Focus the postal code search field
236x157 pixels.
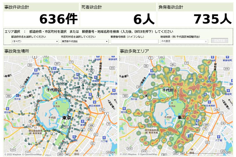tap(134, 41)
